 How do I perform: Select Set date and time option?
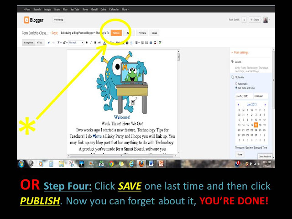click(236, 88)
